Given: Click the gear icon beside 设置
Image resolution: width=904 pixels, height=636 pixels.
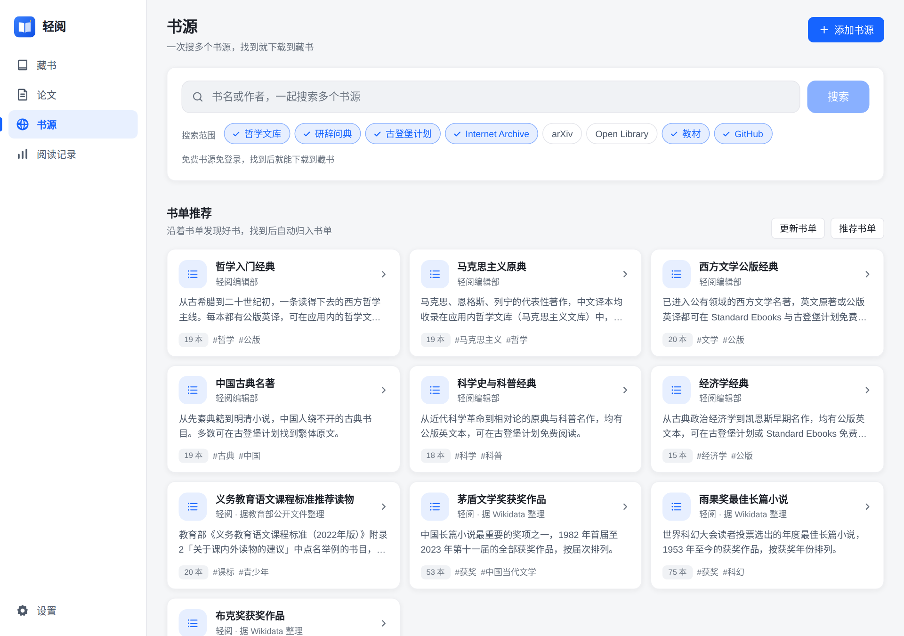Looking at the screenshot, I should coord(23,611).
